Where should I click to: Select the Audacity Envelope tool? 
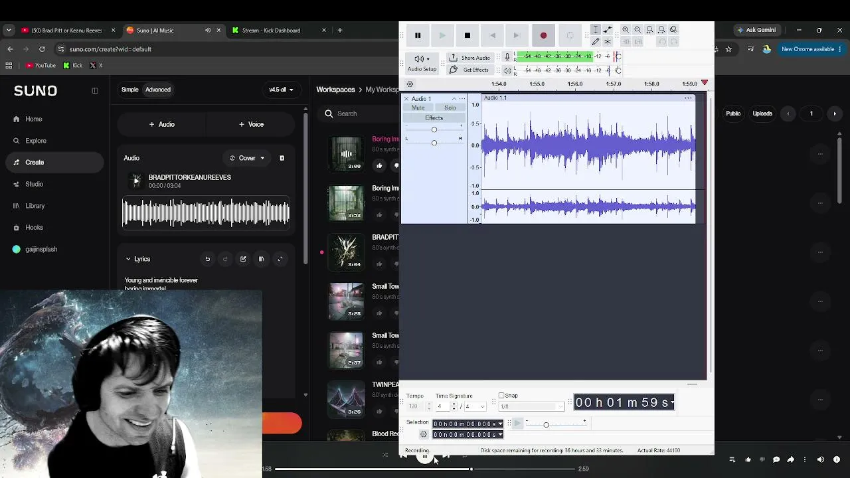coord(608,30)
